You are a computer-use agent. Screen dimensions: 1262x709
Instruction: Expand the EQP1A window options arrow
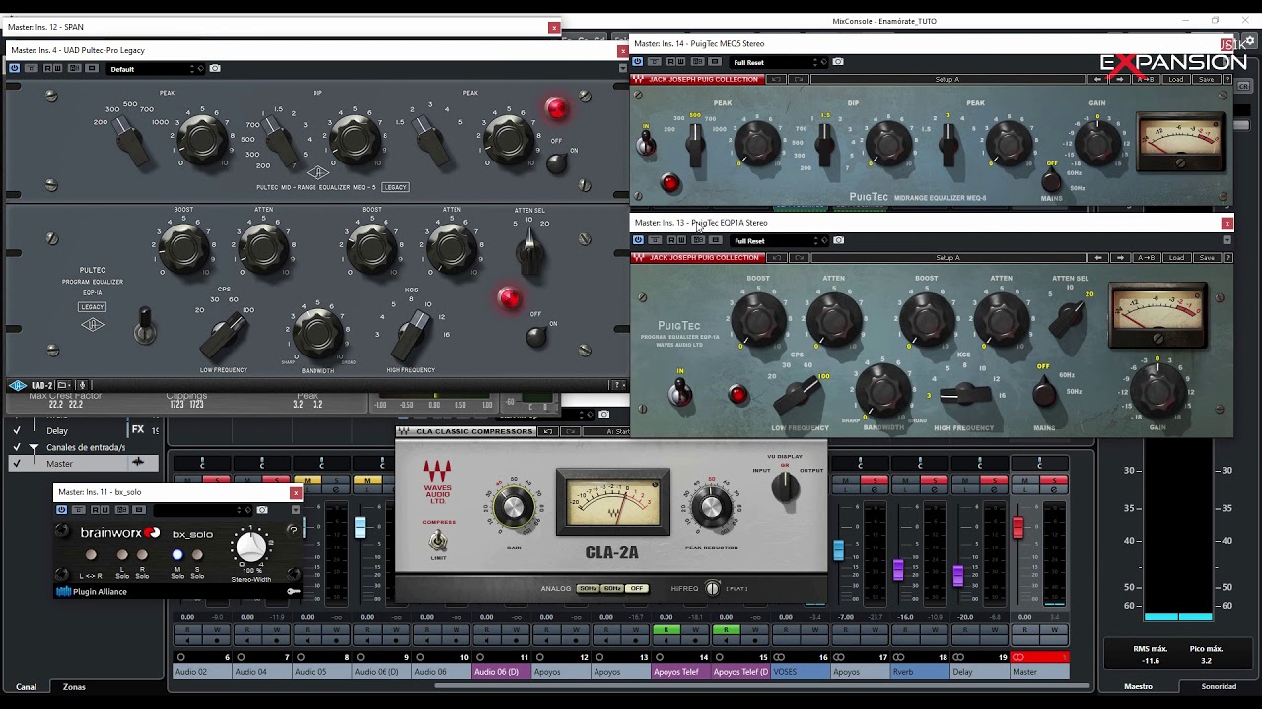click(1227, 240)
